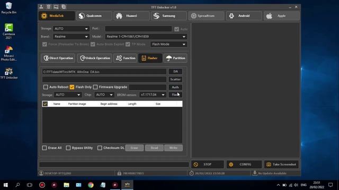The height and width of the screenshot is (190, 339).
Task: Switch to the Huawei tab
Action: (x=131, y=16)
